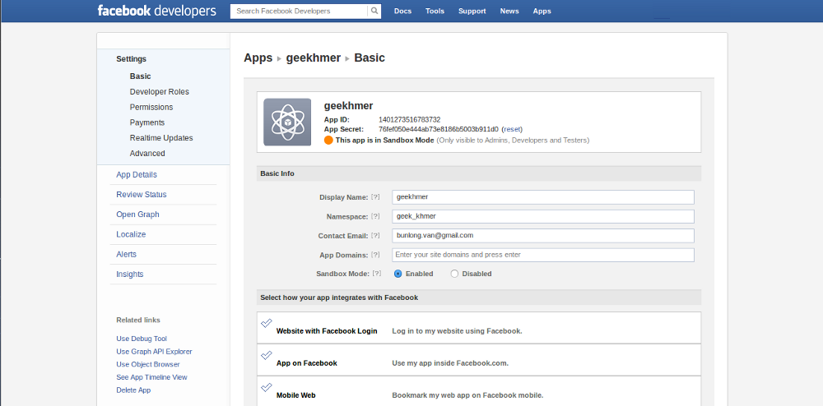Focus the Search Facebook Developers field
823x406 pixels.
coord(299,11)
